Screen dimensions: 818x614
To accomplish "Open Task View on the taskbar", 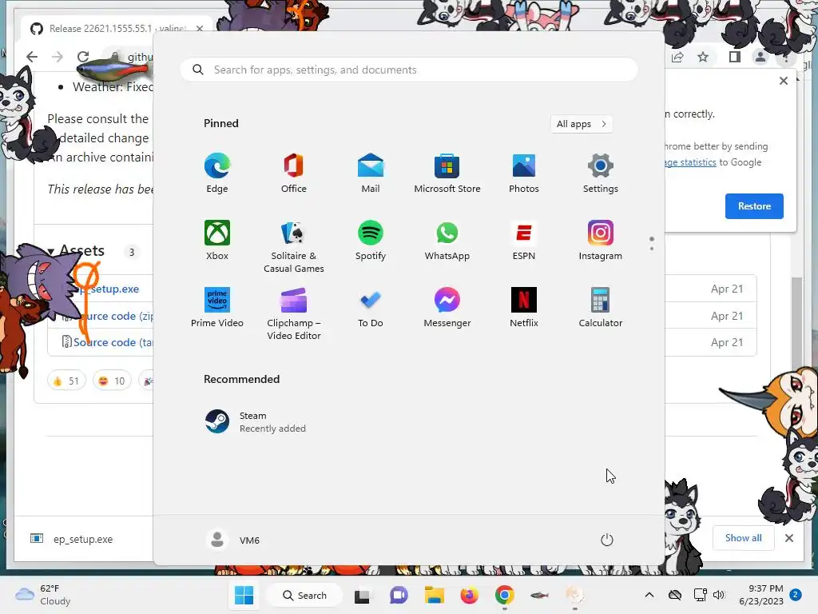I will (362, 595).
